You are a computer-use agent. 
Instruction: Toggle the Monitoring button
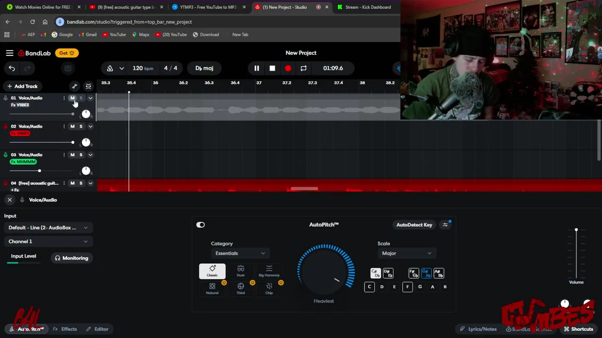click(71, 258)
